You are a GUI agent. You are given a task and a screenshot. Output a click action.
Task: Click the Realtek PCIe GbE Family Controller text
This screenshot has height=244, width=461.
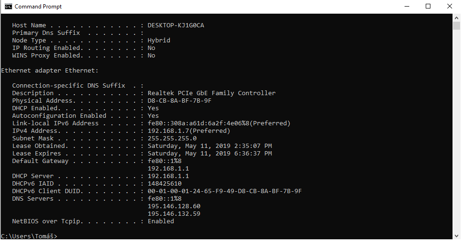[211, 93]
